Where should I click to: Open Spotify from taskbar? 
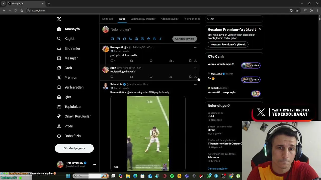tap(172, 176)
